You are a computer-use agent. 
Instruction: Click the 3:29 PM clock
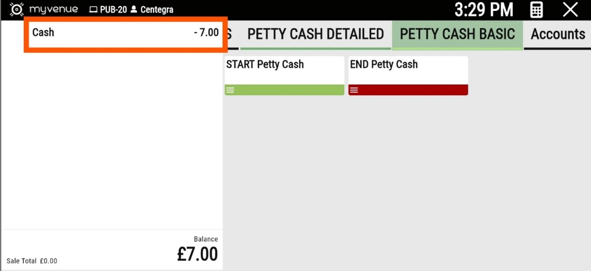[484, 10]
